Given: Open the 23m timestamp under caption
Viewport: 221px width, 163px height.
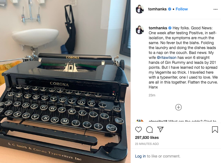Looking at the screenshot, I should tap(152, 95).
